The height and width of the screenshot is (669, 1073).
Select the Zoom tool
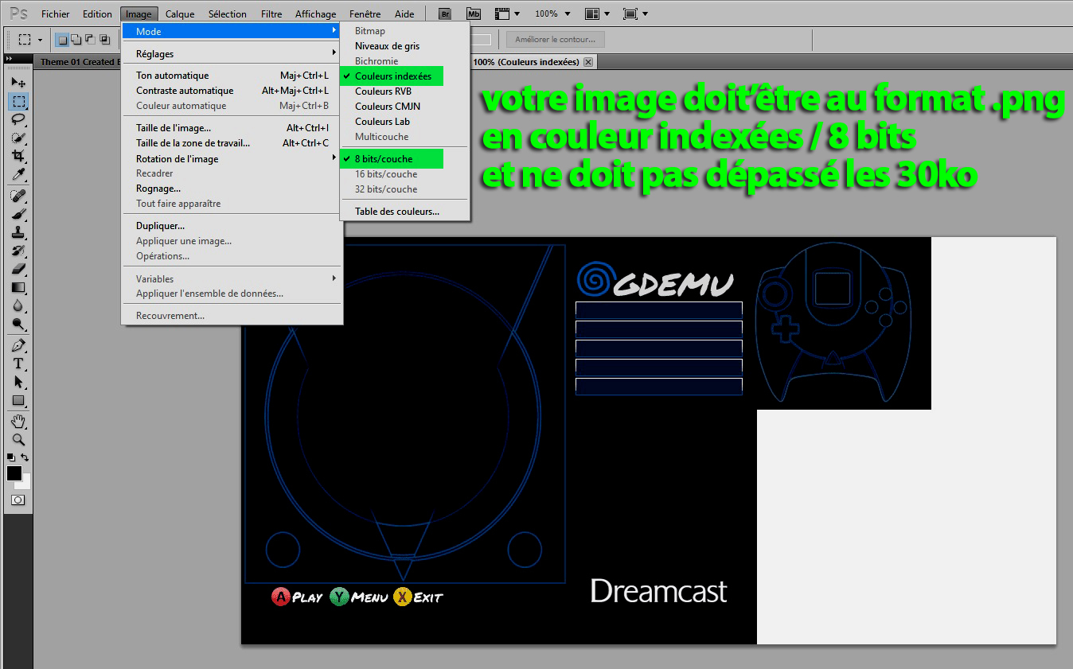click(x=18, y=439)
